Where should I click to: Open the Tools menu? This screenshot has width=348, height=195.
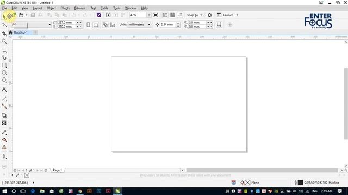[x=116, y=8]
